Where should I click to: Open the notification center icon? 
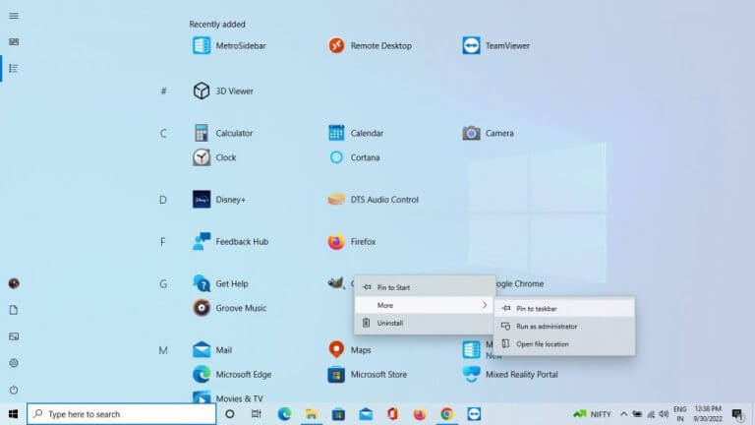tap(737, 414)
